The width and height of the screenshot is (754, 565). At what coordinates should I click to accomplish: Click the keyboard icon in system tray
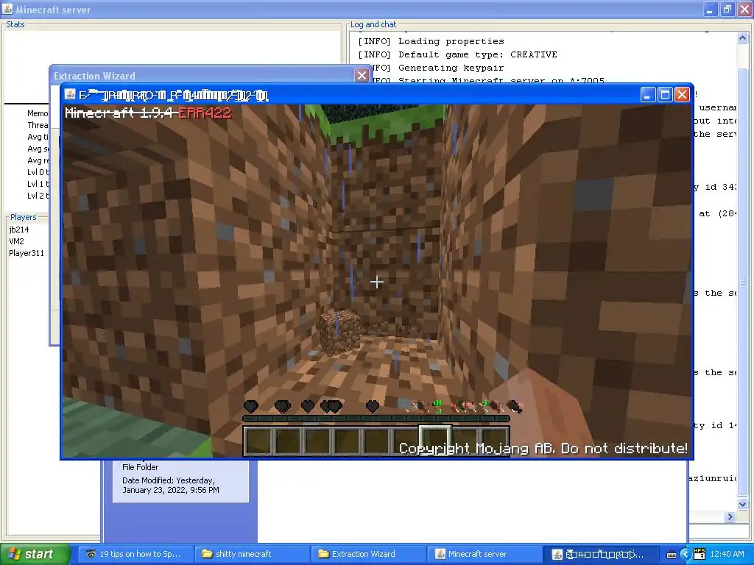[x=672, y=555]
